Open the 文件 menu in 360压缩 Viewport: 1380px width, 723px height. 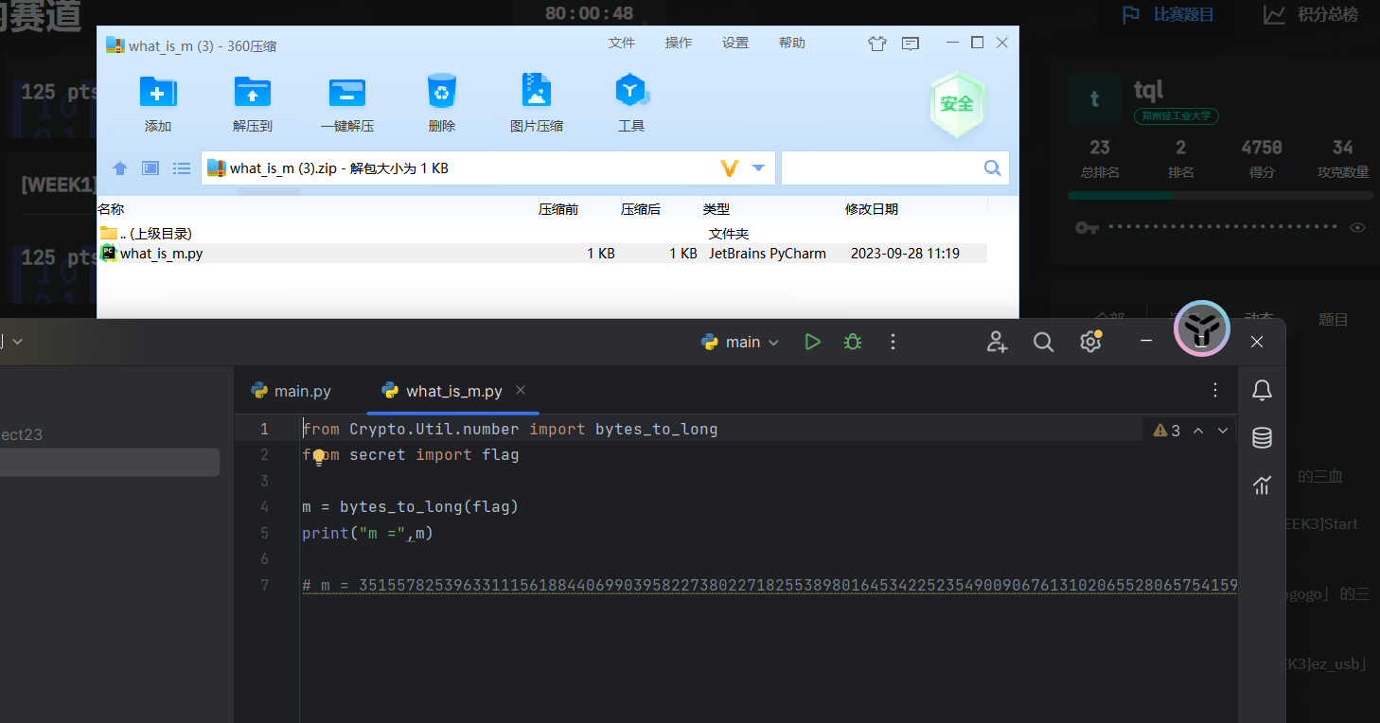point(621,44)
